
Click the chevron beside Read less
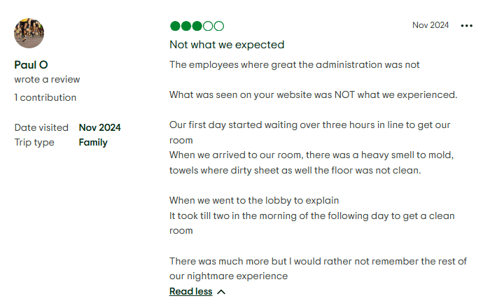[221, 292]
